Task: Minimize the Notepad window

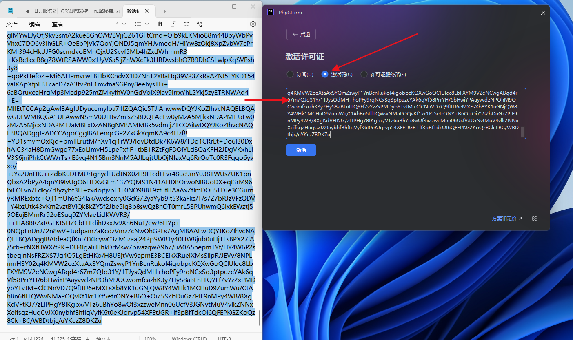Action: [x=215, y=7]
